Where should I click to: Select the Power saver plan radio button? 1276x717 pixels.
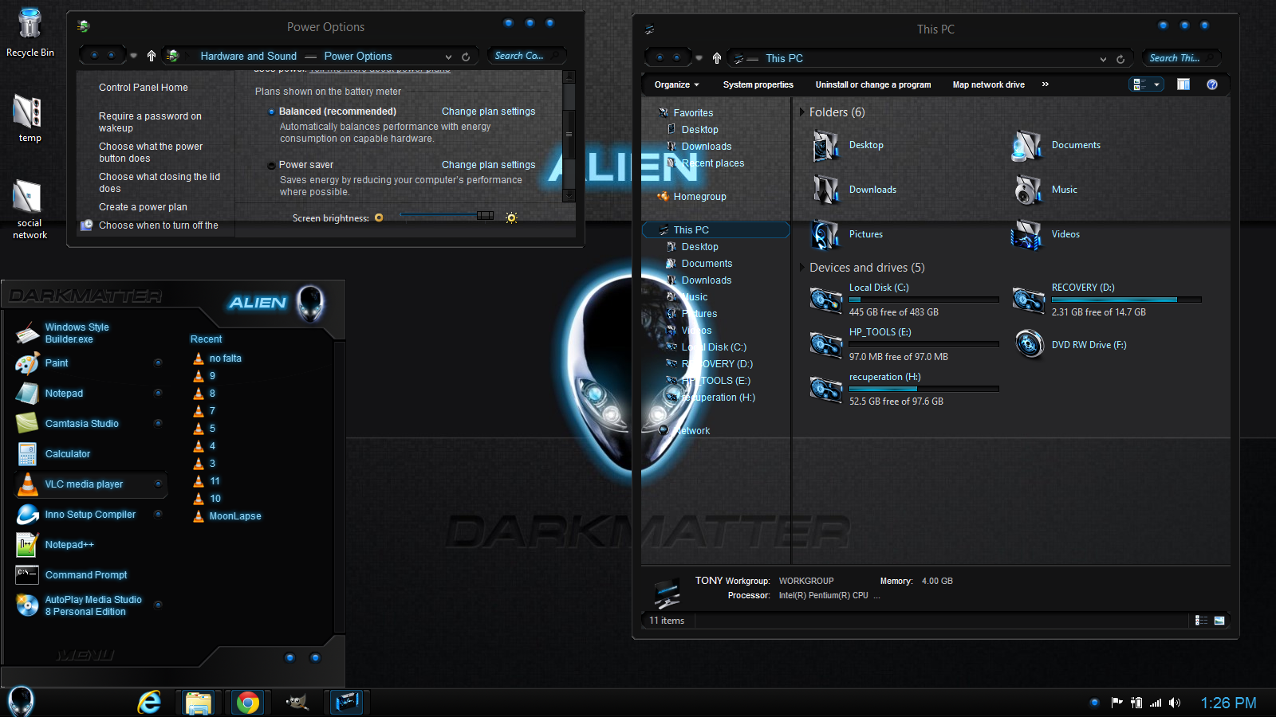(x=272, y=165)
